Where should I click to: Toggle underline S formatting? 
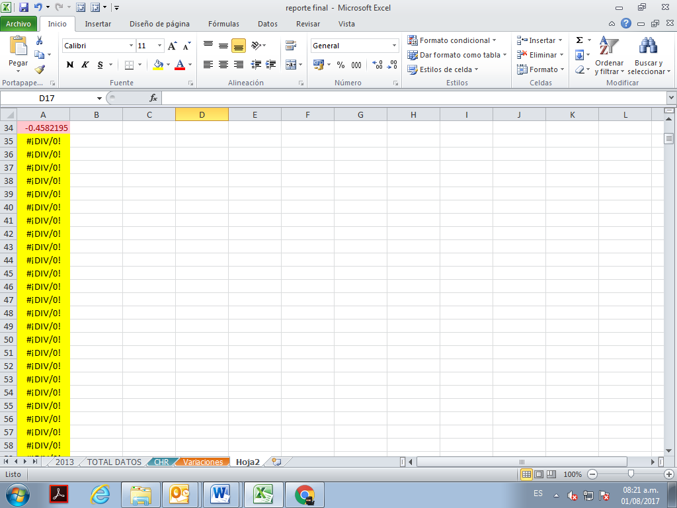pos(100,65)
